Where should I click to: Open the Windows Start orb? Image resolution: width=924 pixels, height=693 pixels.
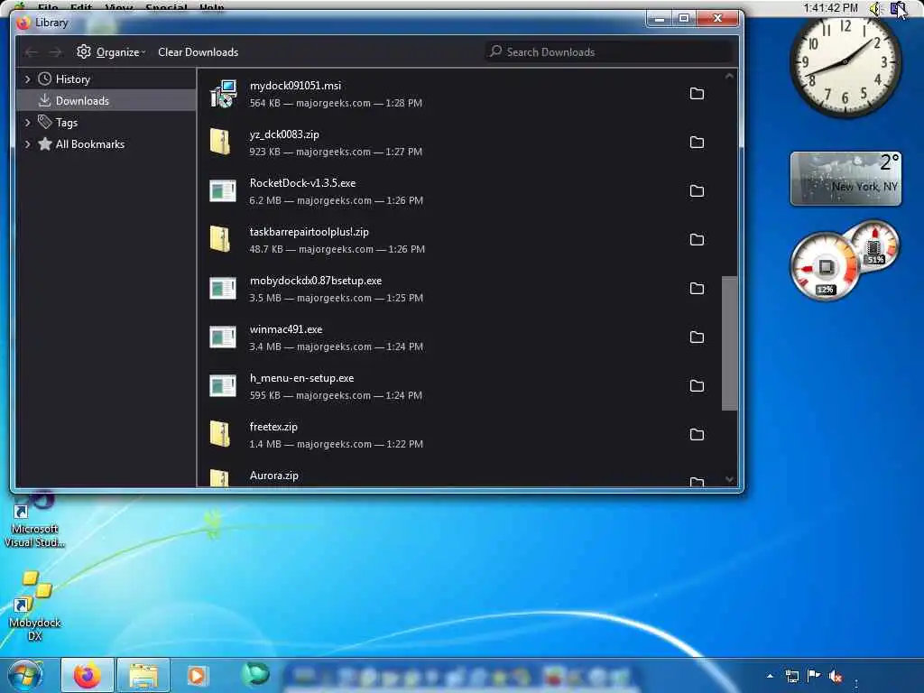(25, 675)
